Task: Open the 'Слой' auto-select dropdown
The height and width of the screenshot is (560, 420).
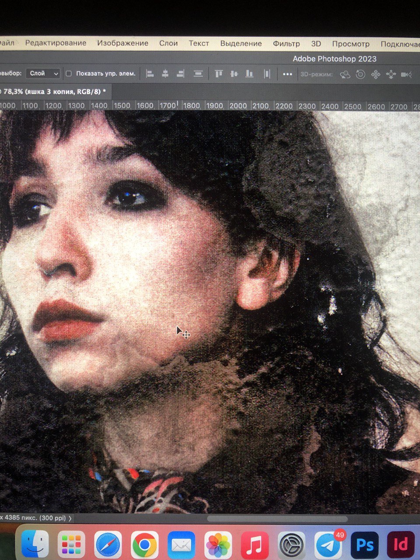Action: click(43, 73)
